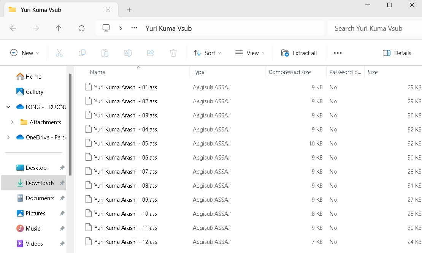Show hidden path with ellipsis in address bar

tap(134, 28)
